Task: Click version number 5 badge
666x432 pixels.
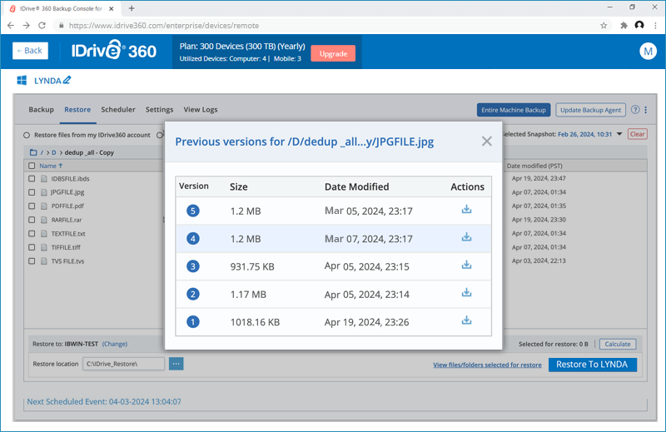Action: click(x=193, y=211)
